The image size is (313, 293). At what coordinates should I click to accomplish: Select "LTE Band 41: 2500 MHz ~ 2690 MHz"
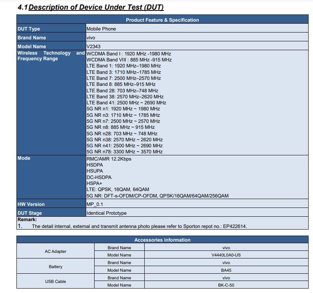[x=126, y=102]
